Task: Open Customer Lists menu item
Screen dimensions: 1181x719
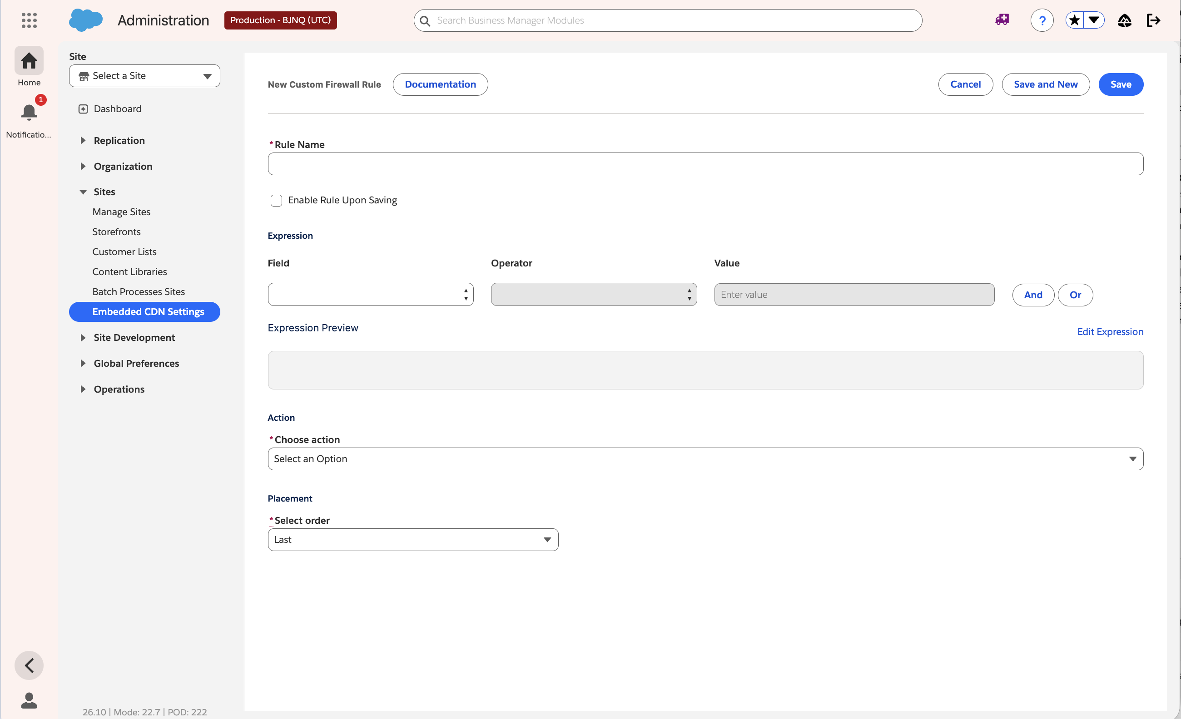Action: tap(124, 252)
